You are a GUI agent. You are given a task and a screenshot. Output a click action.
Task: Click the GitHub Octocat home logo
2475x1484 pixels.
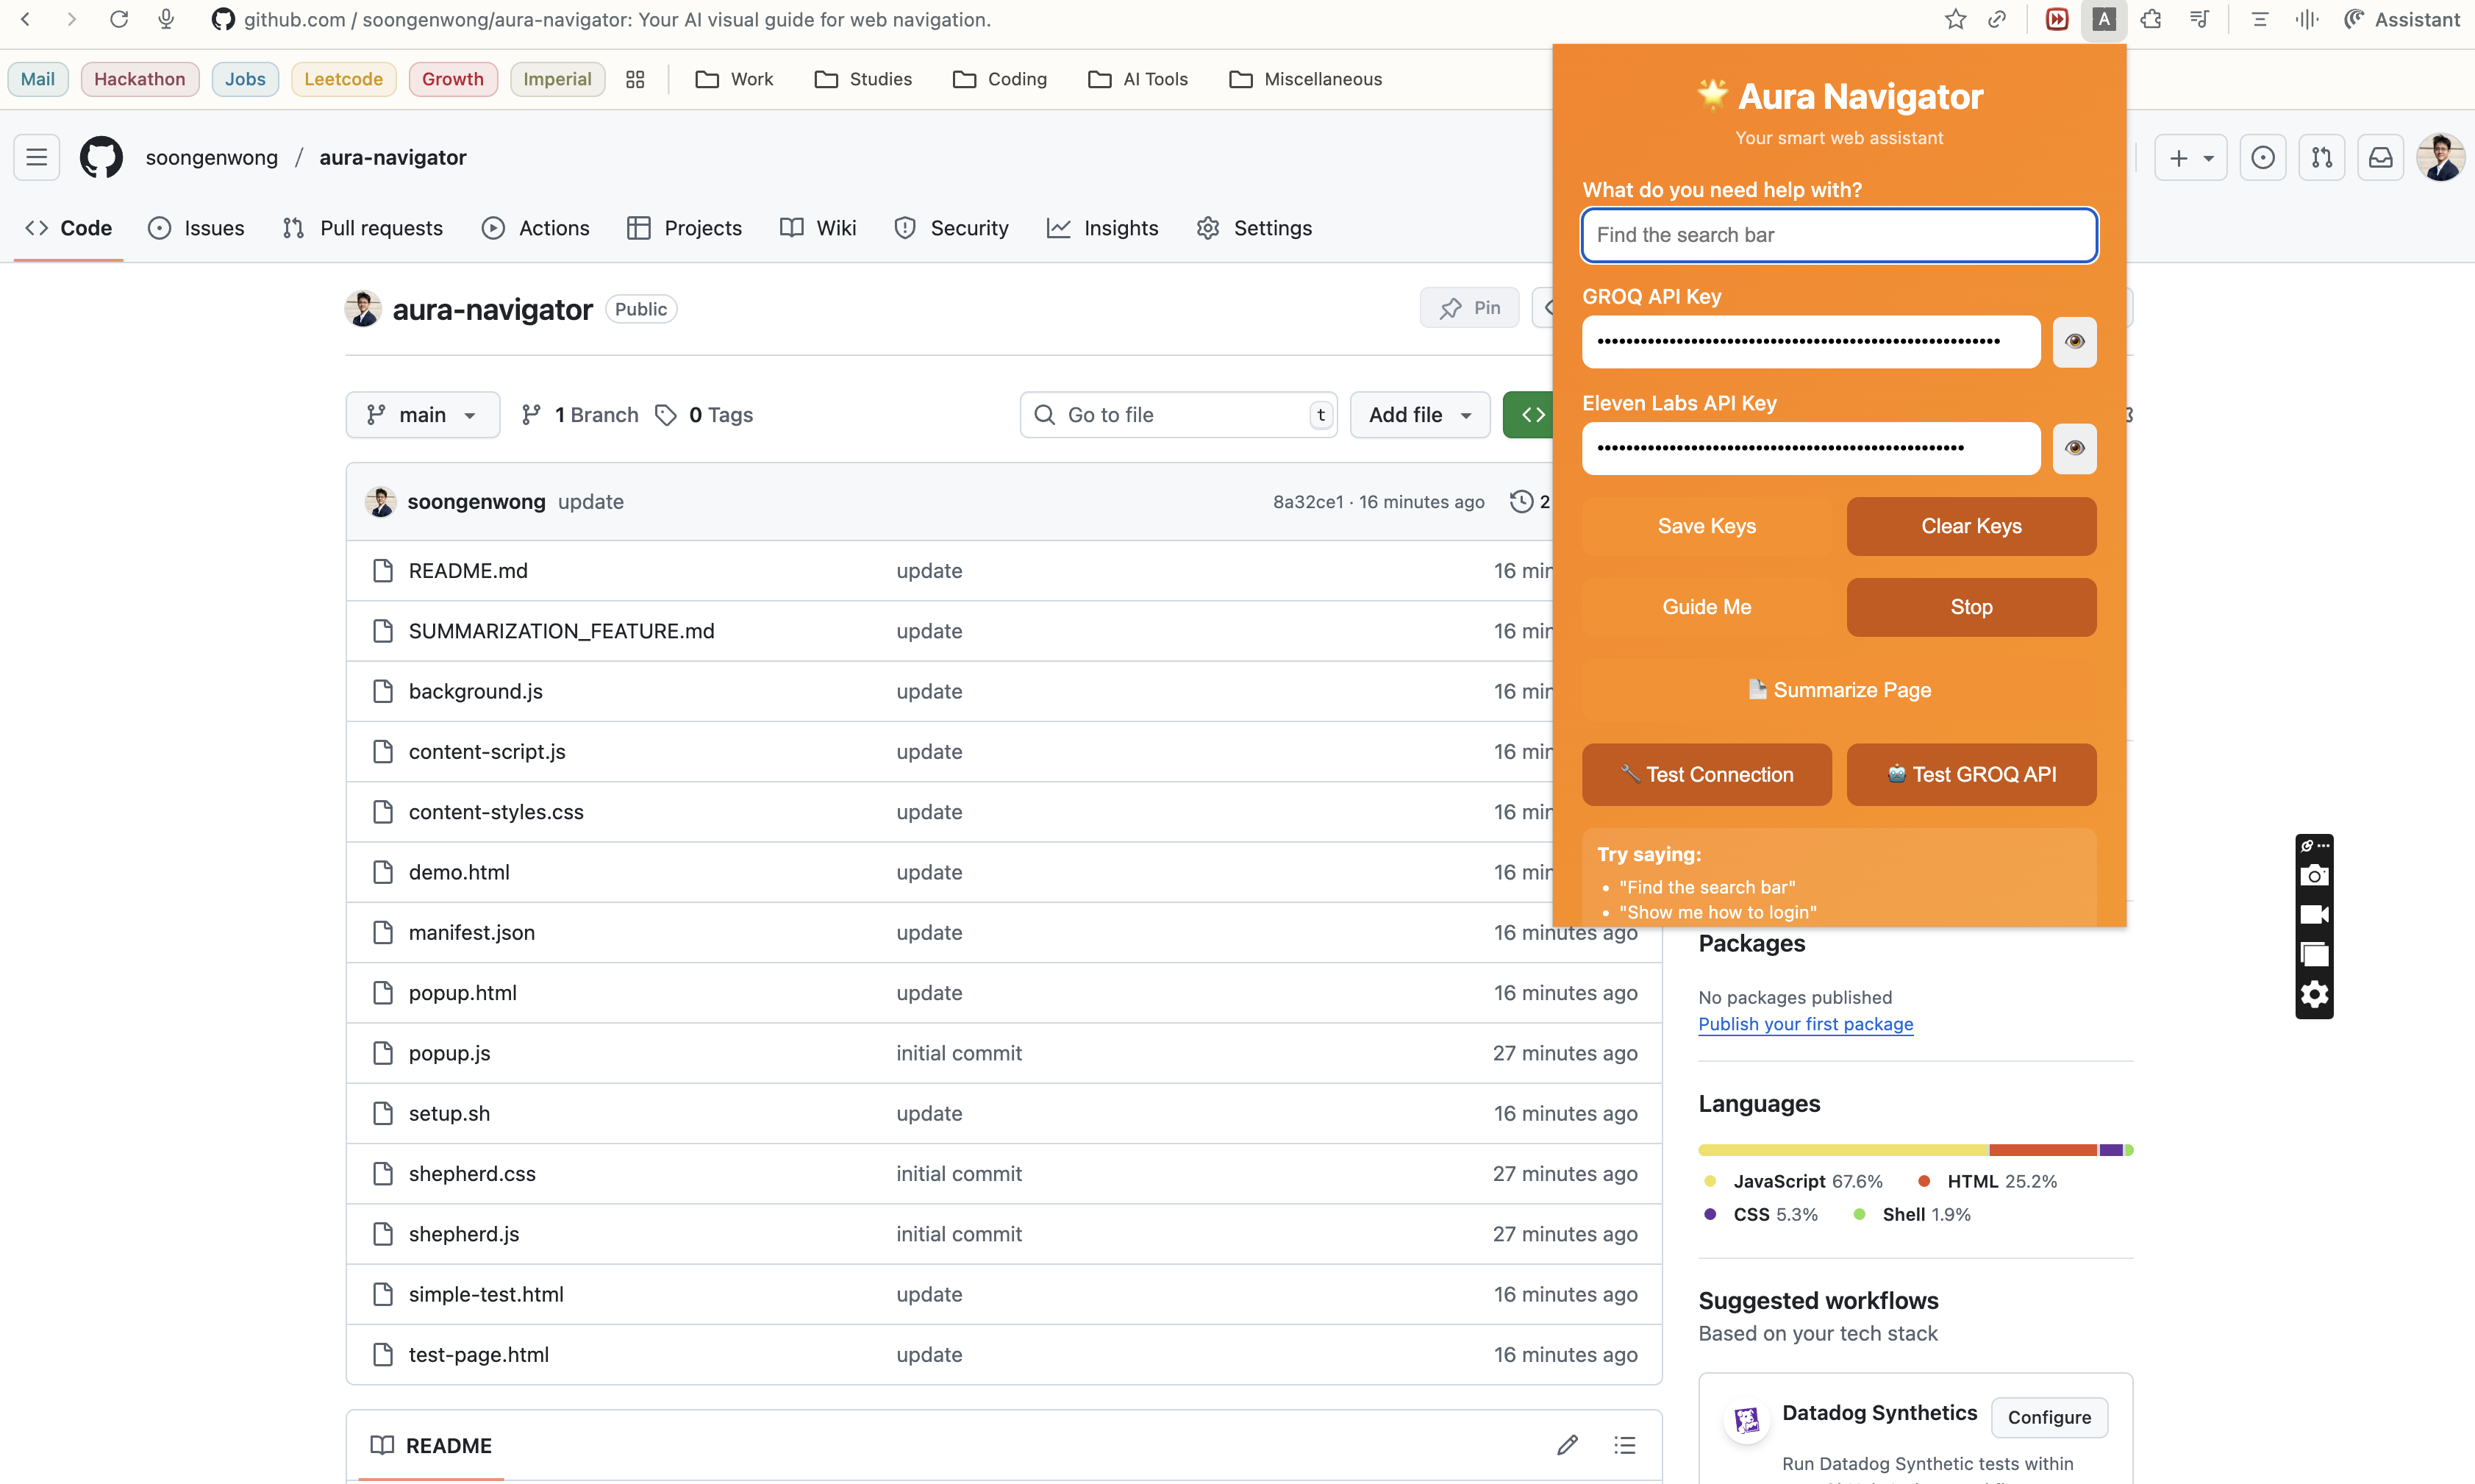pyautogui.click(x=101, y=157)
